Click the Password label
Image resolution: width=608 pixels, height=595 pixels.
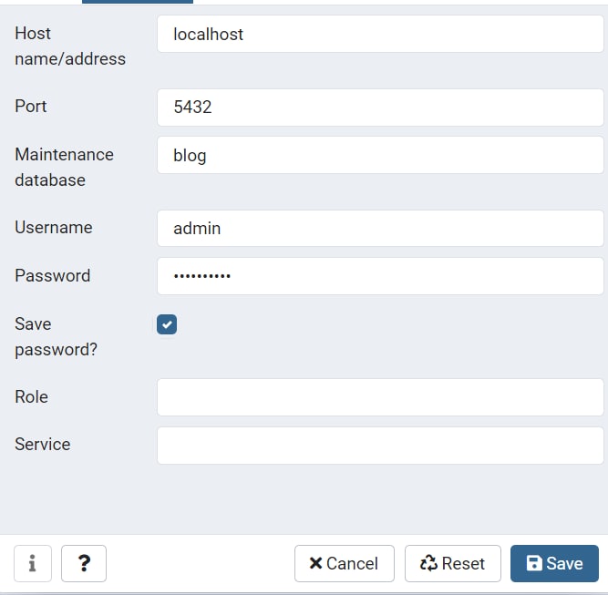(52, 275)
